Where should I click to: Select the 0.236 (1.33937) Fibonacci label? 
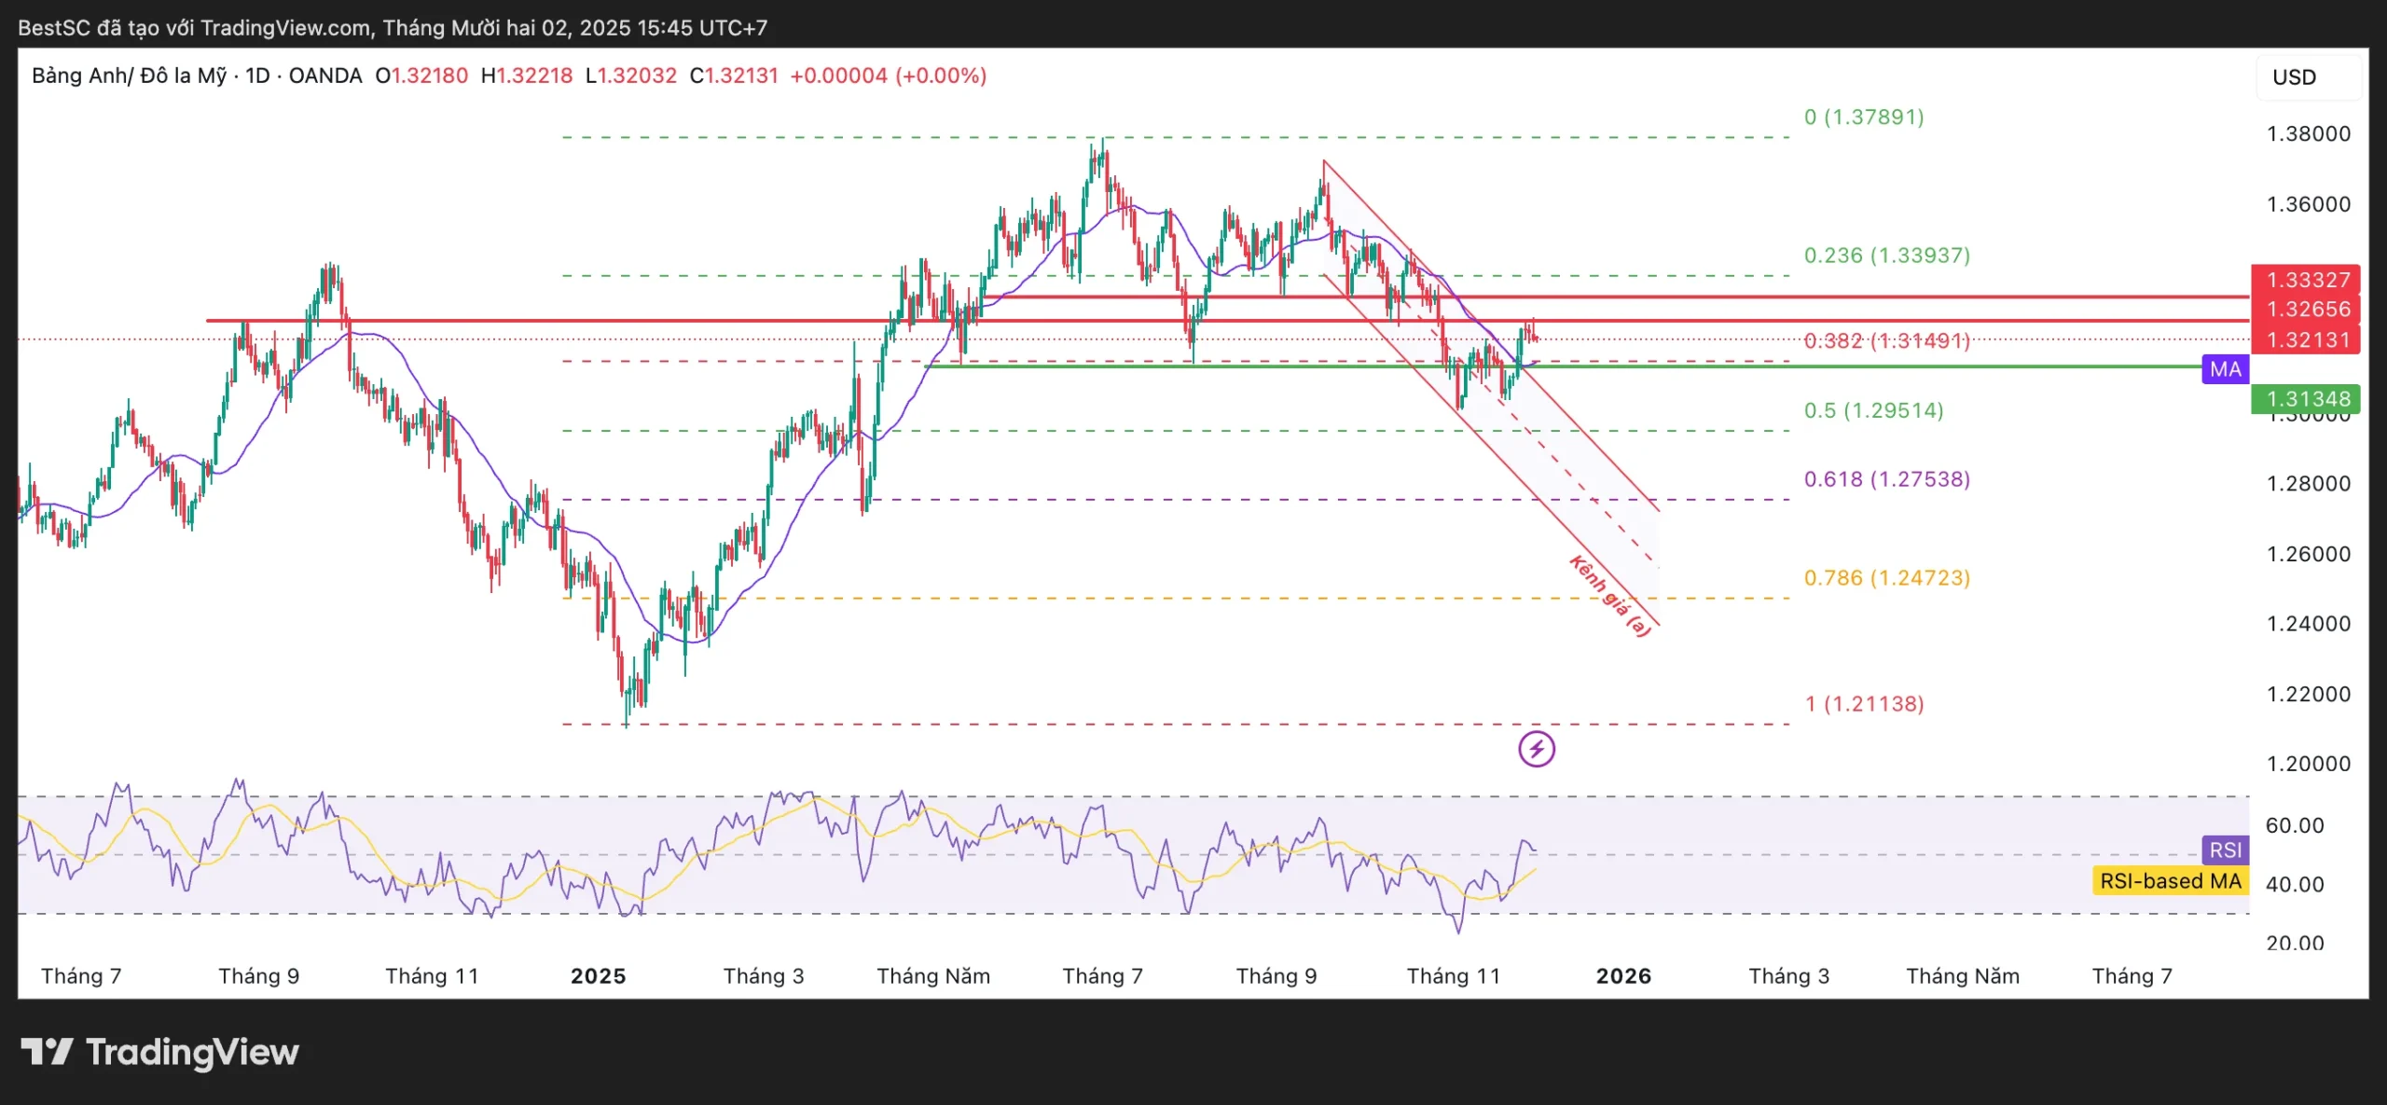(x=1886, y=255)
